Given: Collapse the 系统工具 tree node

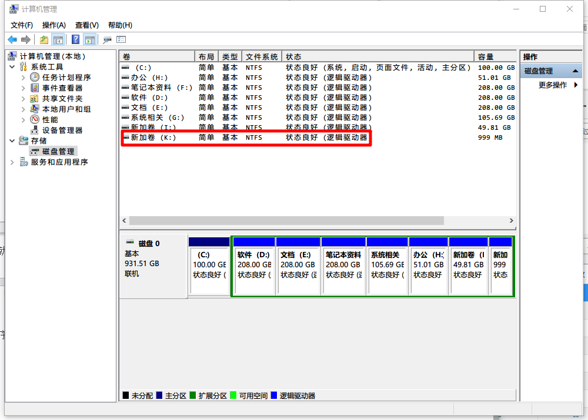Looking at the screenshot, I should (x=13, y=67).
